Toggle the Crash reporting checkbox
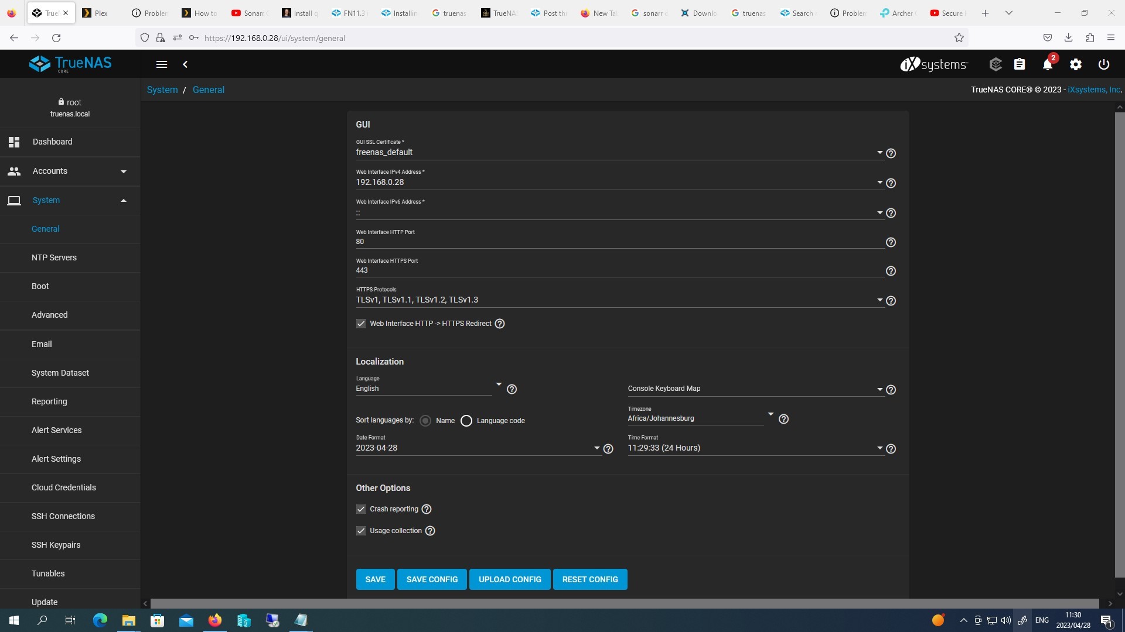 [361, 509]
